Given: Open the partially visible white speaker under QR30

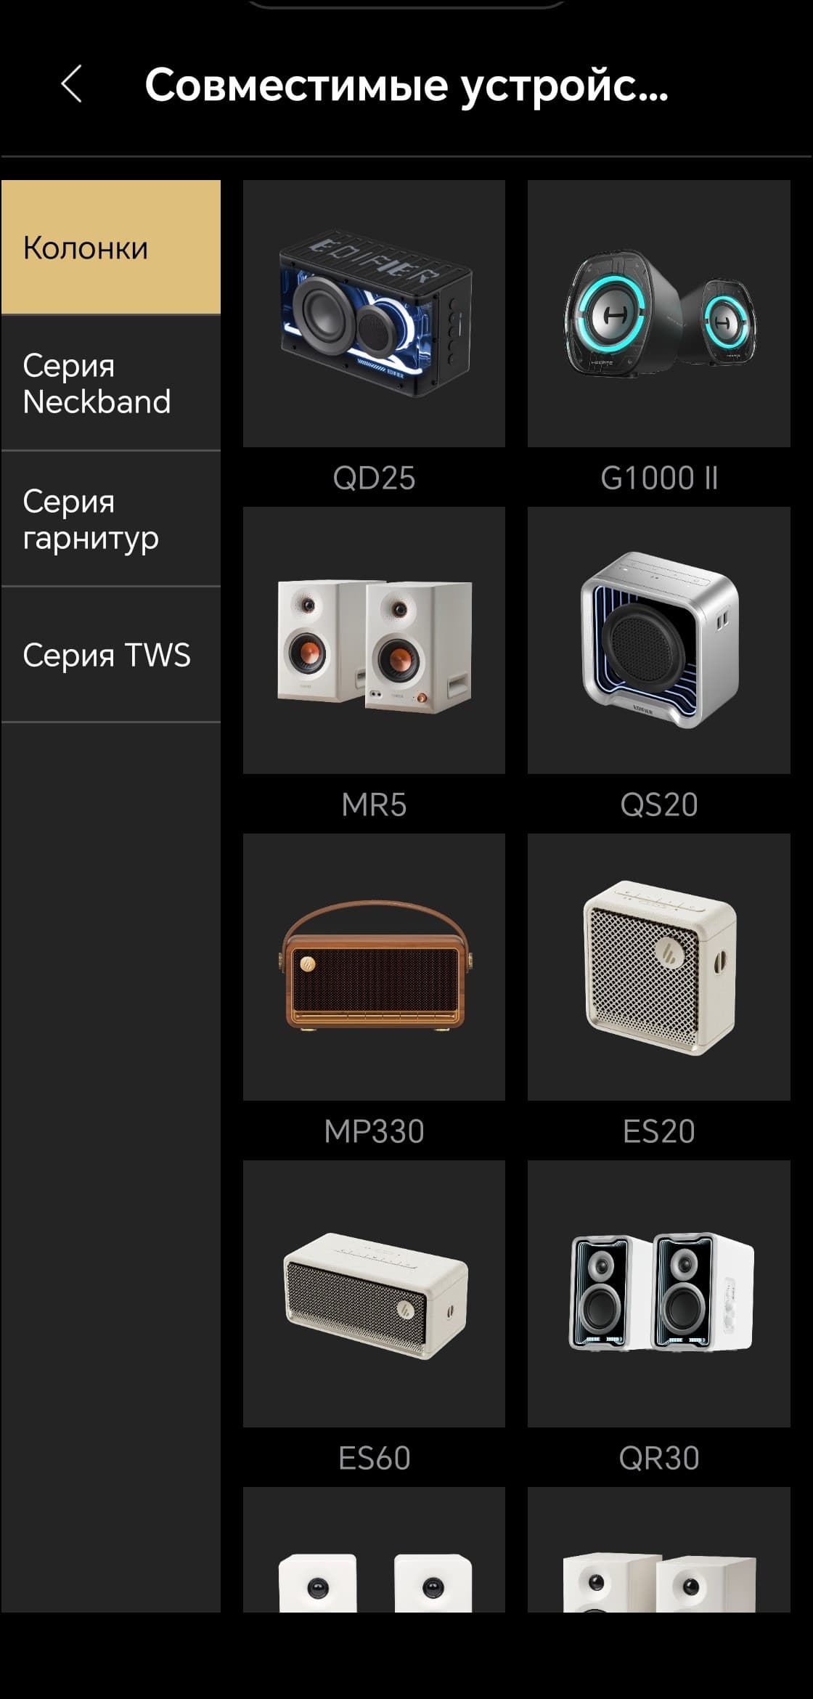Looking at the screenshot, I should pyautogui.click(x=659, y=1549).
